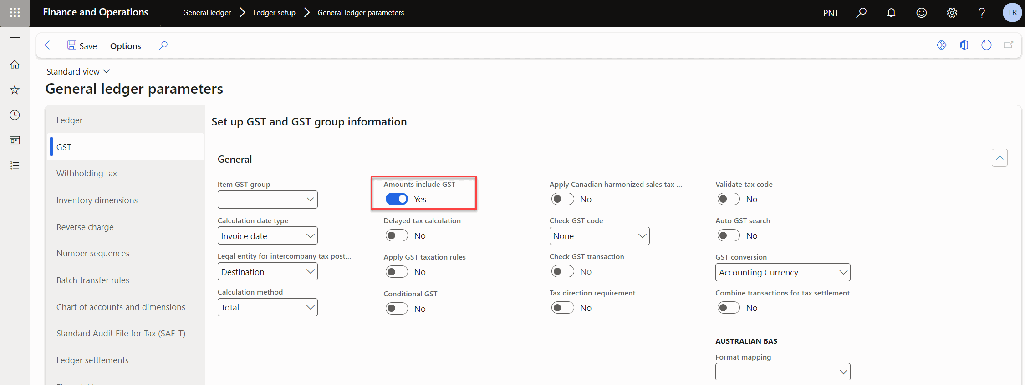Open the Check GST code dropdown
This screenshot has width=1025, height=385.
(x=599, y=236)
